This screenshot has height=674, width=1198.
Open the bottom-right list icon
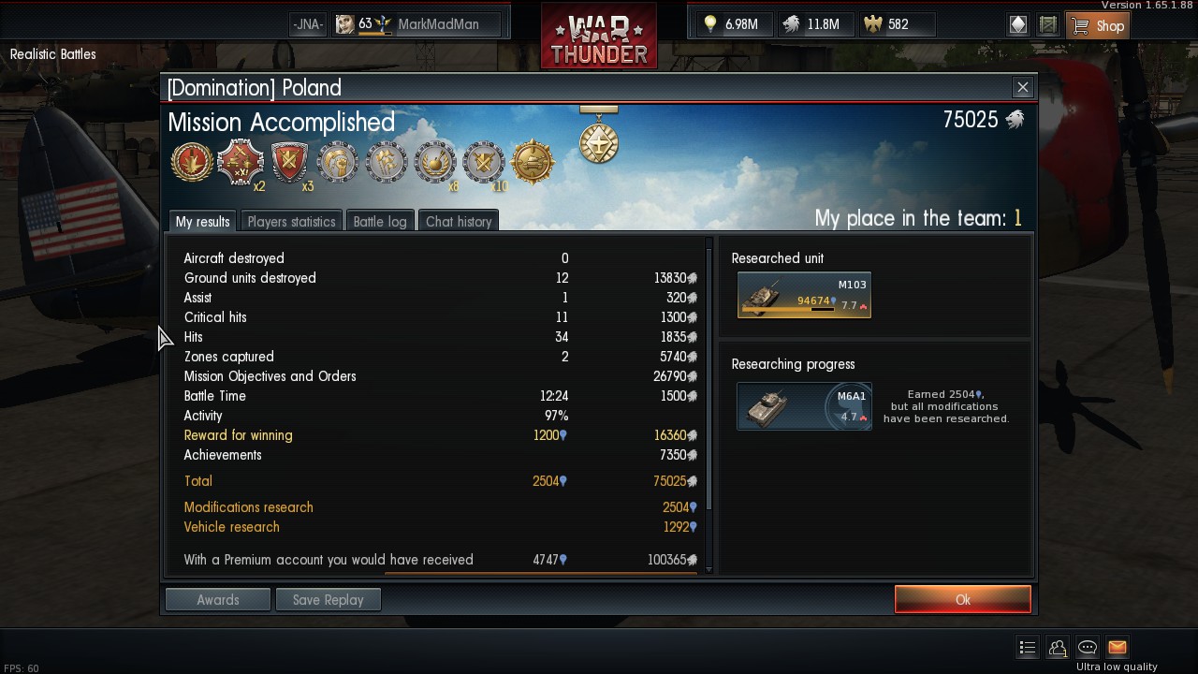click(1027, 647)
